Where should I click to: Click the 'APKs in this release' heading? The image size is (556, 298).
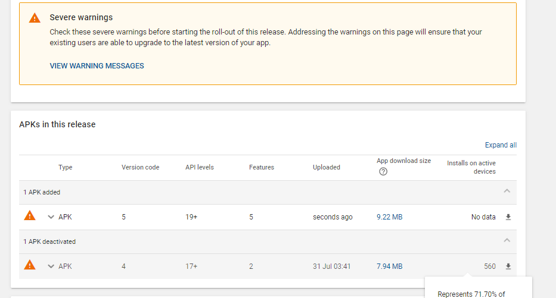(57, 124)
